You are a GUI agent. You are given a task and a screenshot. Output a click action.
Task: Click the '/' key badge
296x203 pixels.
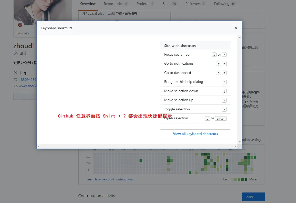coord(224,55)
